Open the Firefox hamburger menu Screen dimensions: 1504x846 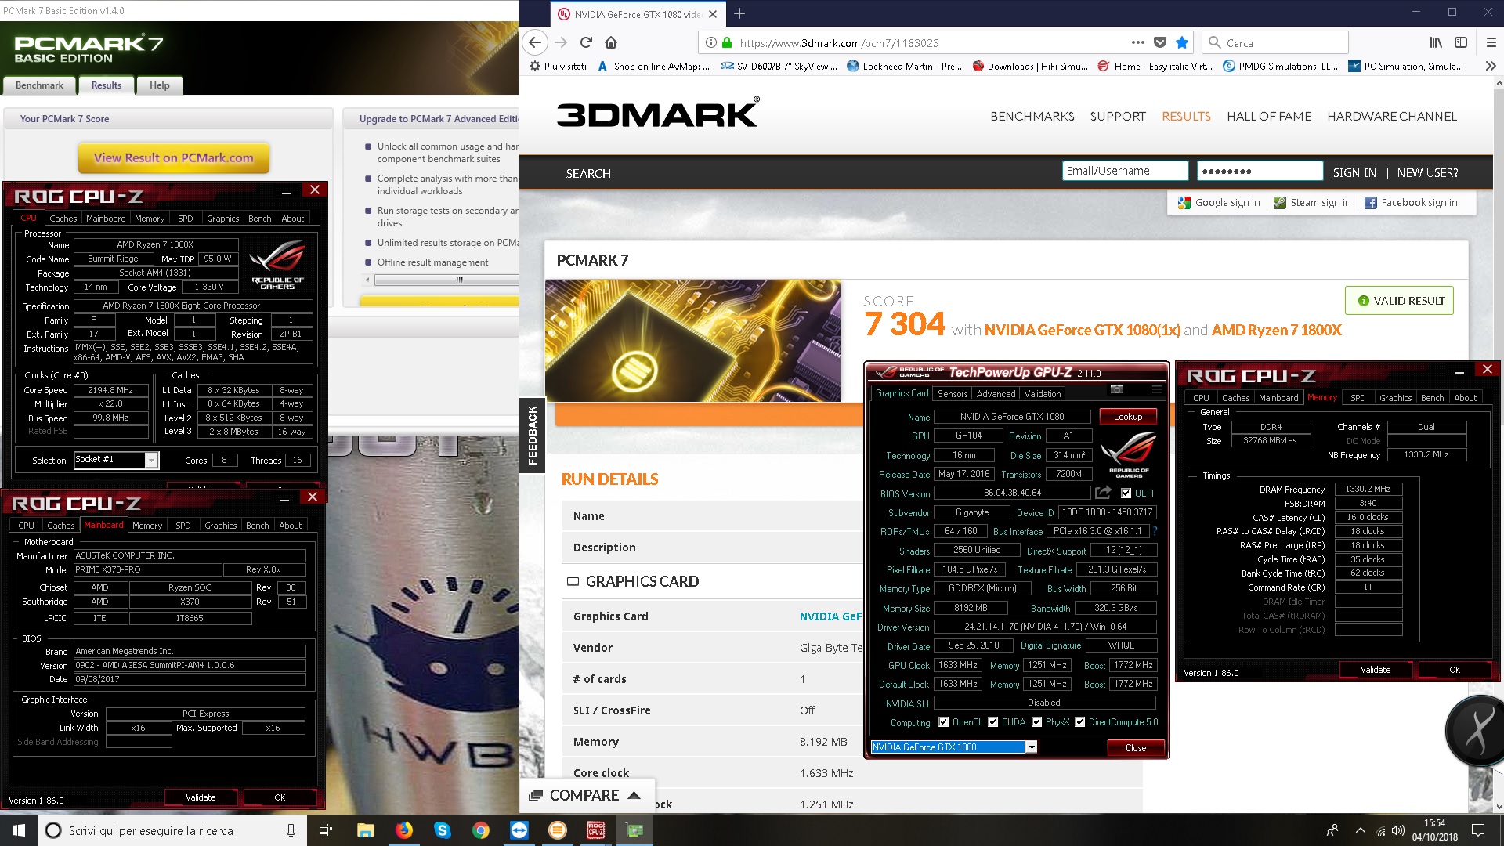1491,42
